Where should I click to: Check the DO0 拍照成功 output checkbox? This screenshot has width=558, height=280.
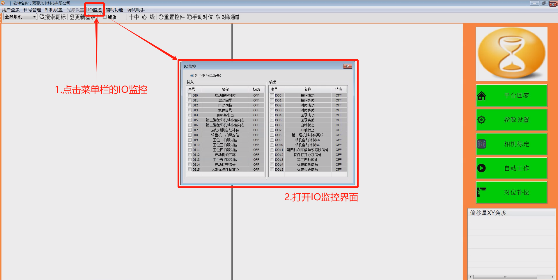point(272,95)
